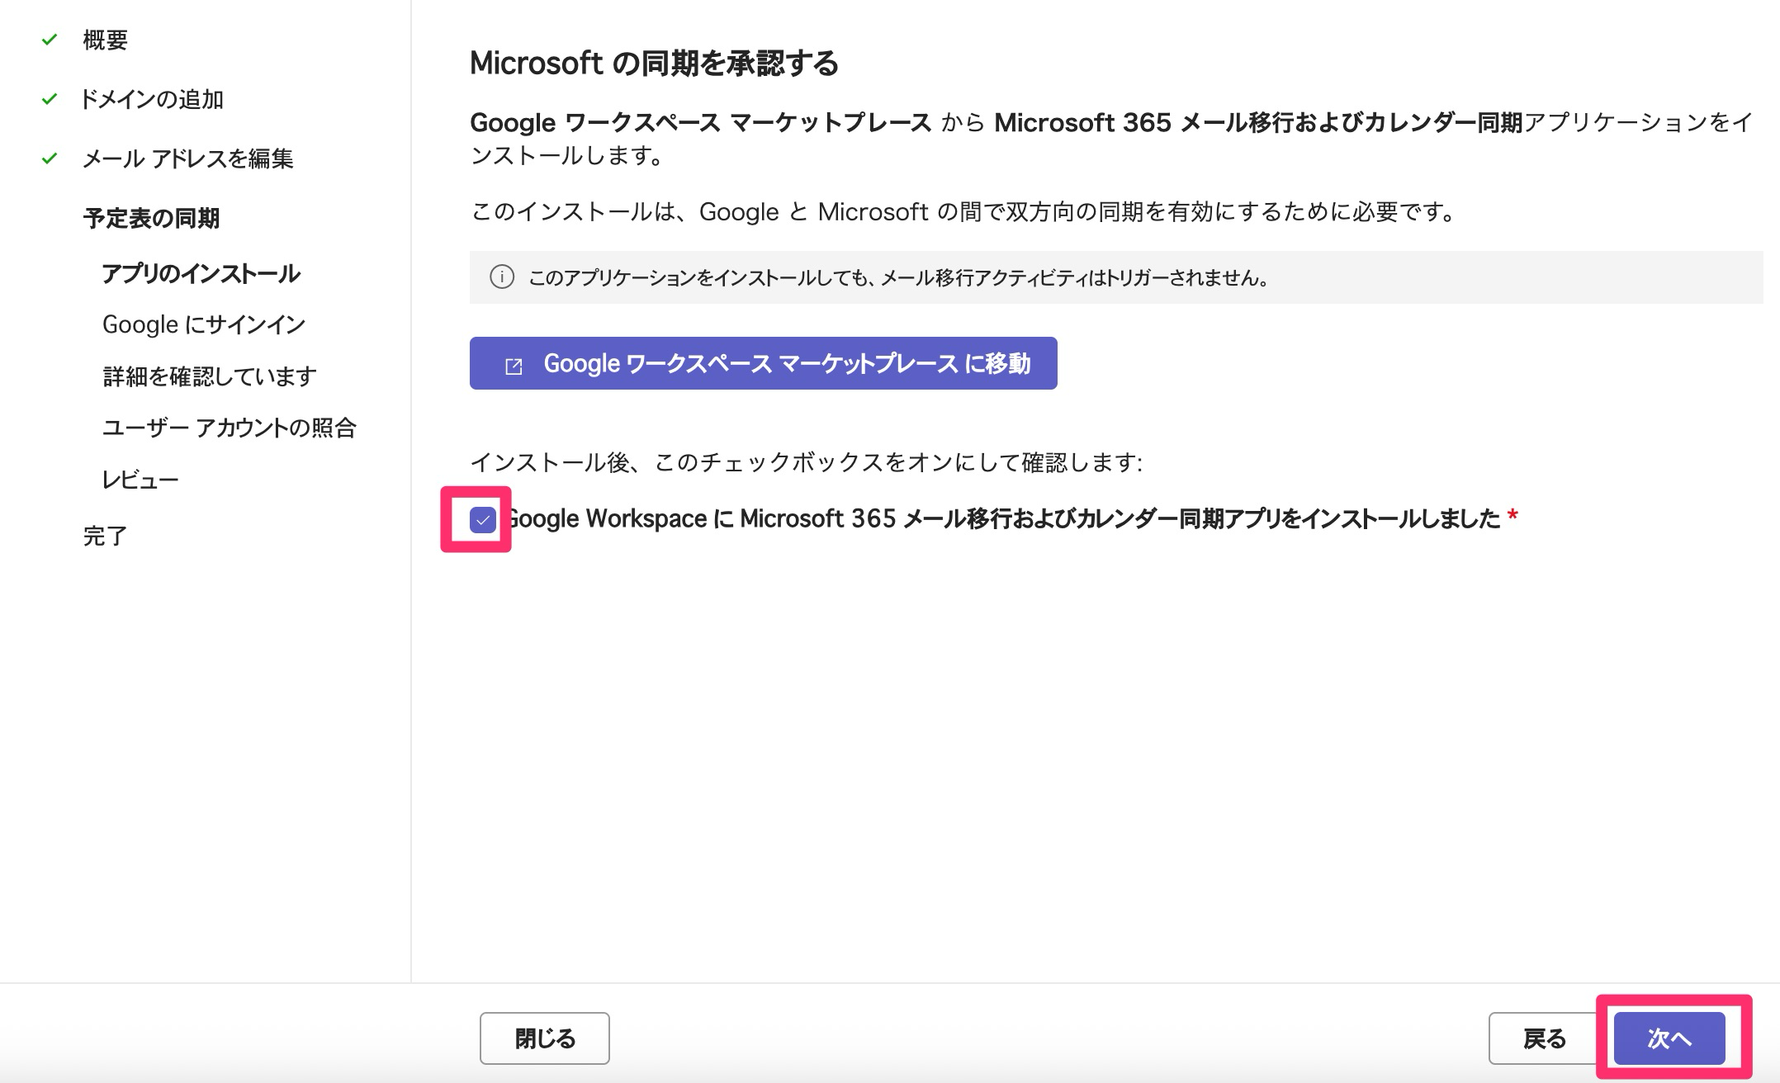Viewport: 1780px width, 1083px height.
Task: Click the external-link icon on marketplace button
Action: coord(514,365)
